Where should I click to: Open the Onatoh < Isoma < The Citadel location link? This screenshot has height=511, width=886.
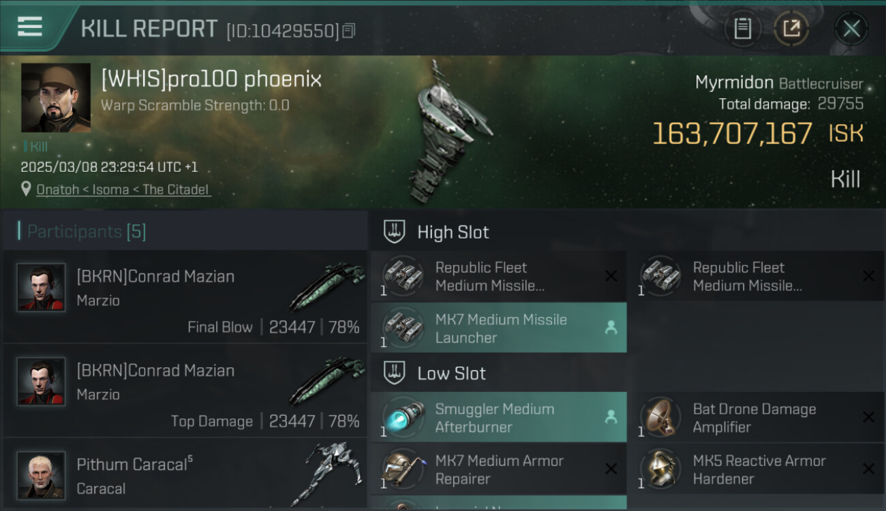pos(123,189)
